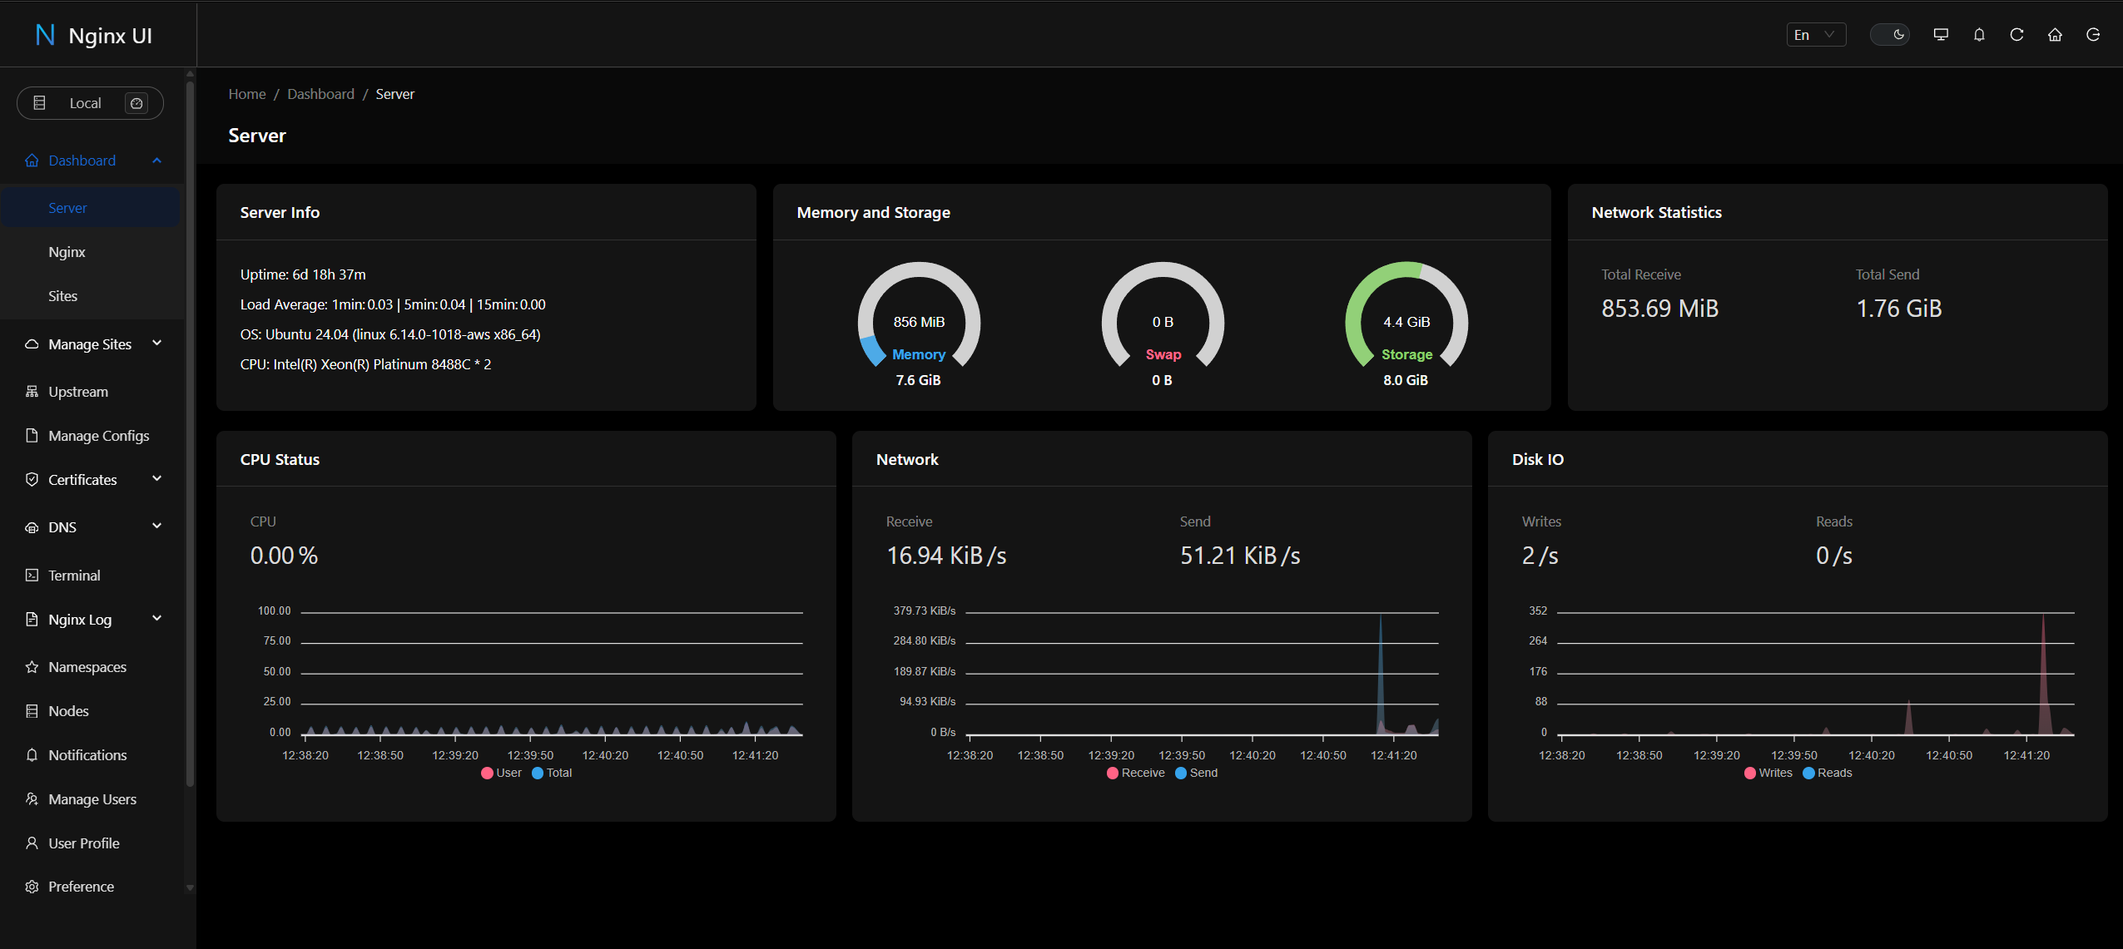Click the dashboard gauge icon beside Local
This screenshot has height=949, width=2123.
click(136, 103)
